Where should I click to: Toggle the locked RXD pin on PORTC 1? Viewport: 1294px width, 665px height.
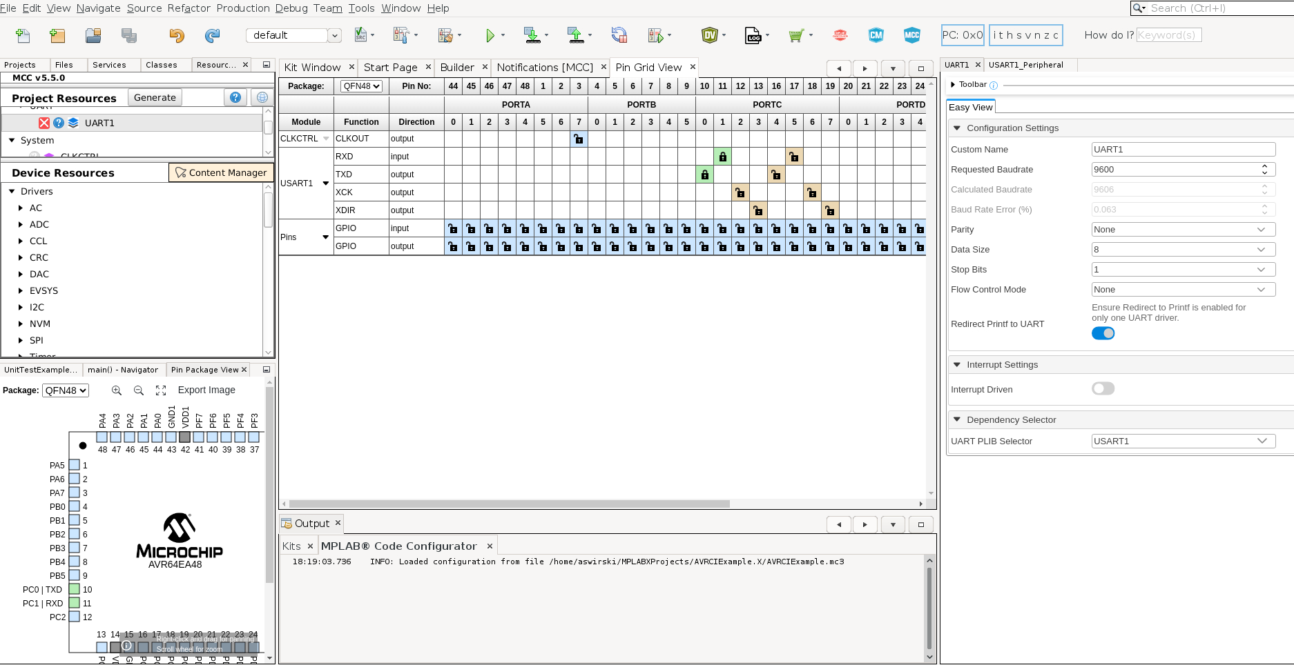click(722, 157)
